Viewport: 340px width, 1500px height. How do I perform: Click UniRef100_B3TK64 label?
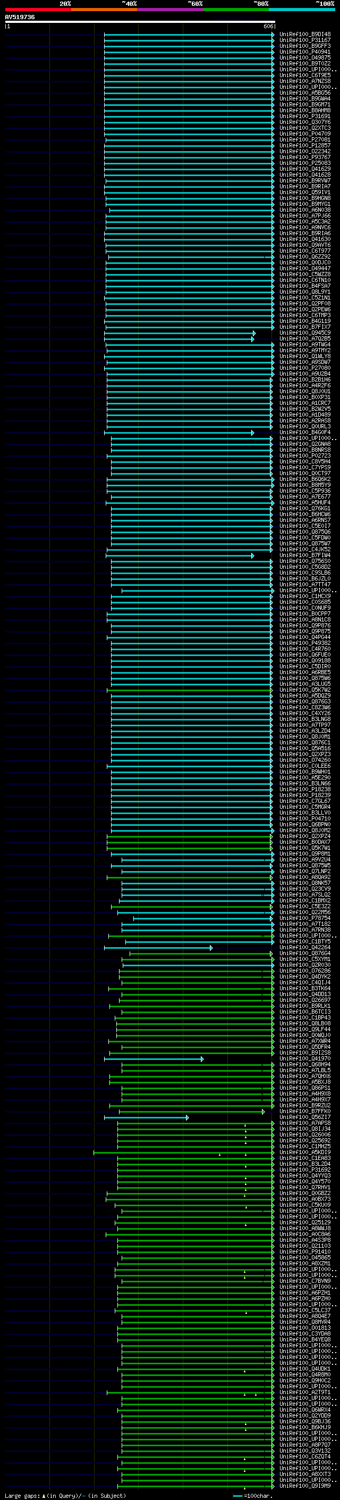pos(305,989)
